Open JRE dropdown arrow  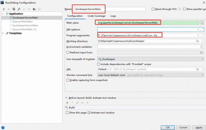[202, 69]
